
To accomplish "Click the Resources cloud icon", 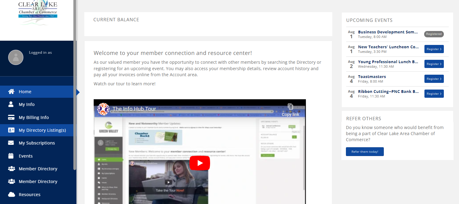I will [12, 194].
